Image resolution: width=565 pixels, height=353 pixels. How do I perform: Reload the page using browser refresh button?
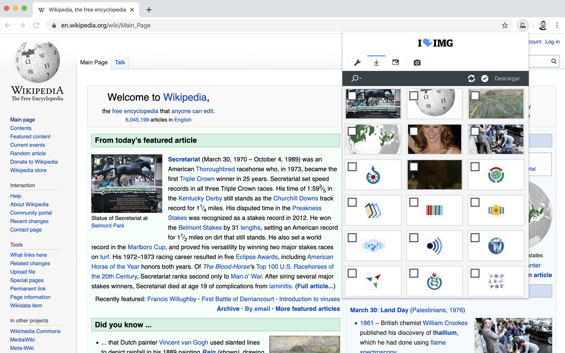(x=36, y=26)
